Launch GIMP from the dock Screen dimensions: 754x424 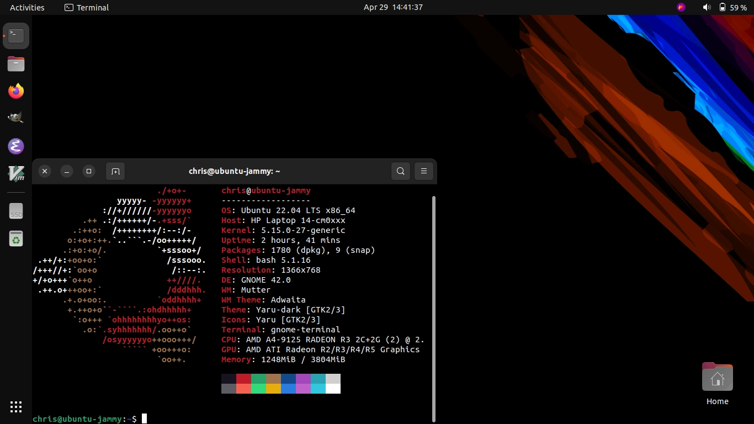(16, 118)
